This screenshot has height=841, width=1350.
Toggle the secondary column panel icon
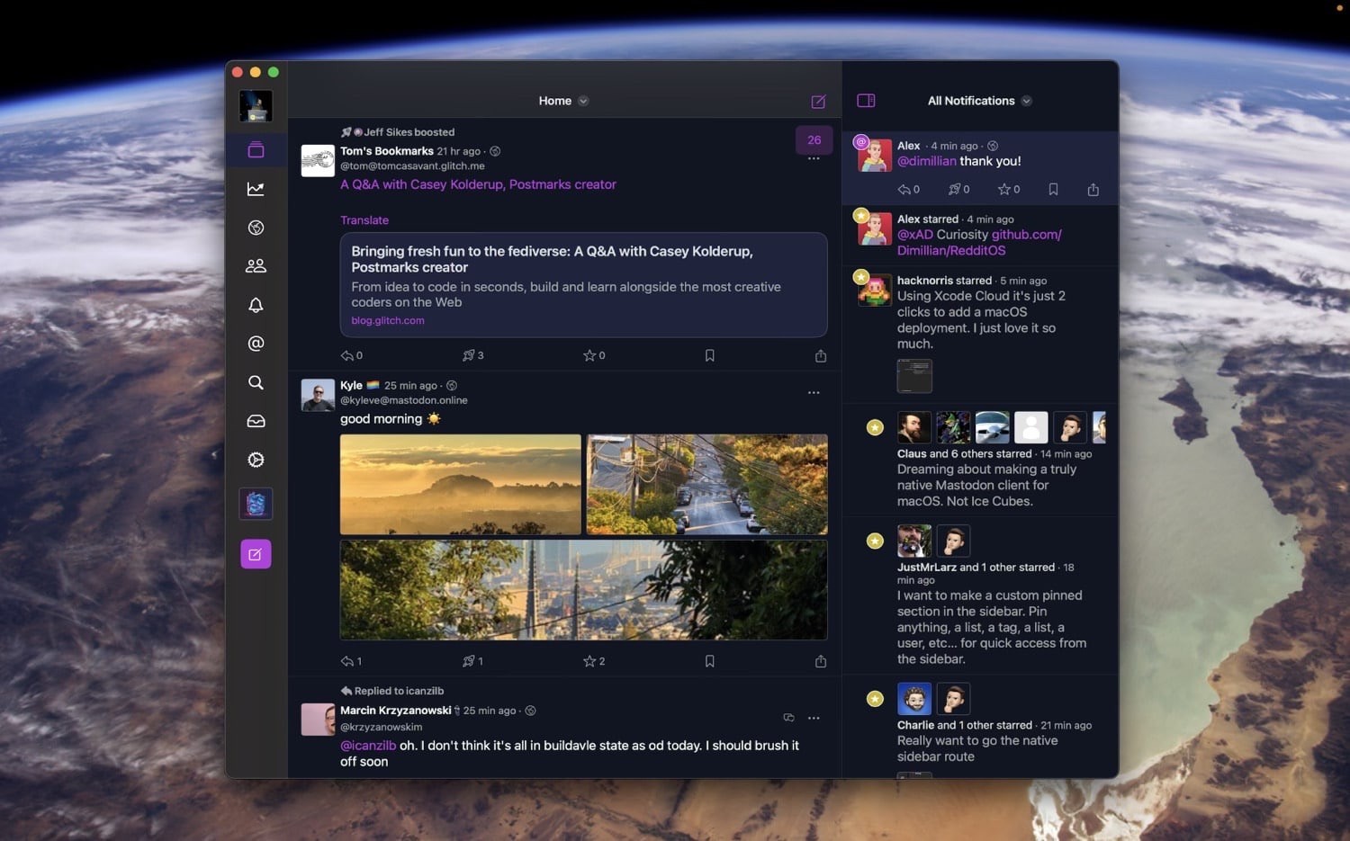point(866,101)
